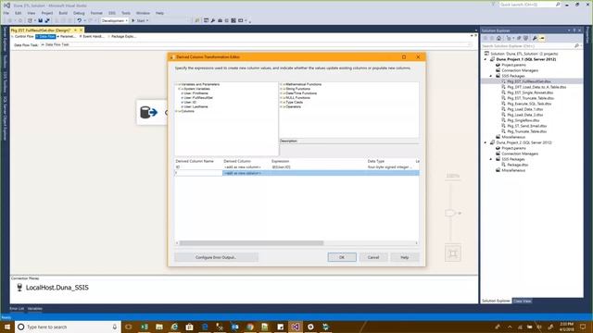Open the File menu

click(6, 13)
